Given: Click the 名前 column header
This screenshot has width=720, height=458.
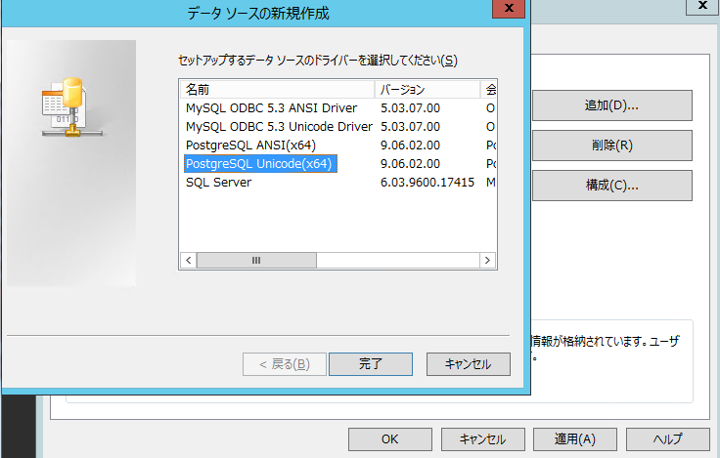Looking at the screenshot, I should 278,90.
